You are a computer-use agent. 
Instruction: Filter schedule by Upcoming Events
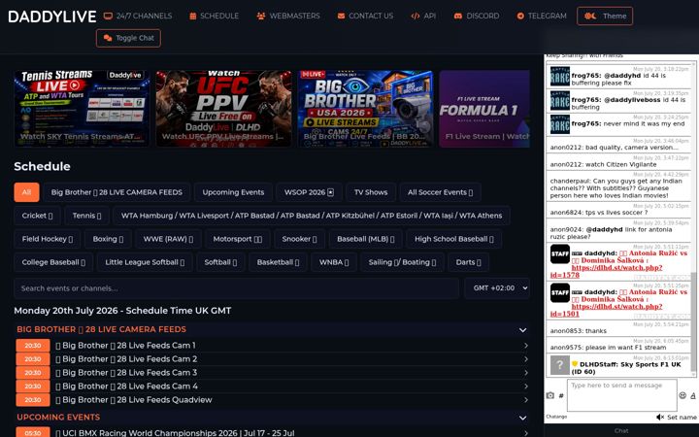233,192
